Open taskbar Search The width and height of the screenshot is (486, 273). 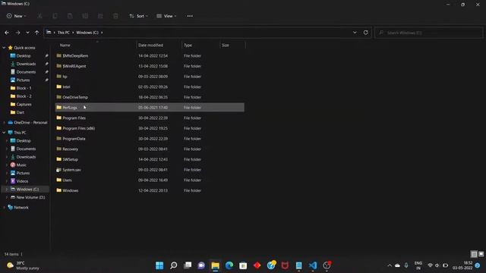(174, 265)
